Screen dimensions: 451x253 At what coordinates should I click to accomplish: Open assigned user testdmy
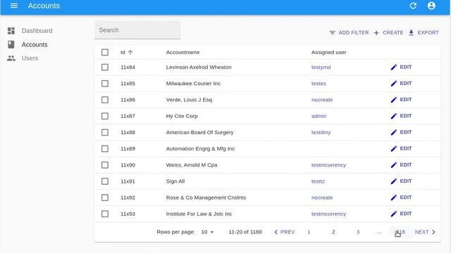321,133
